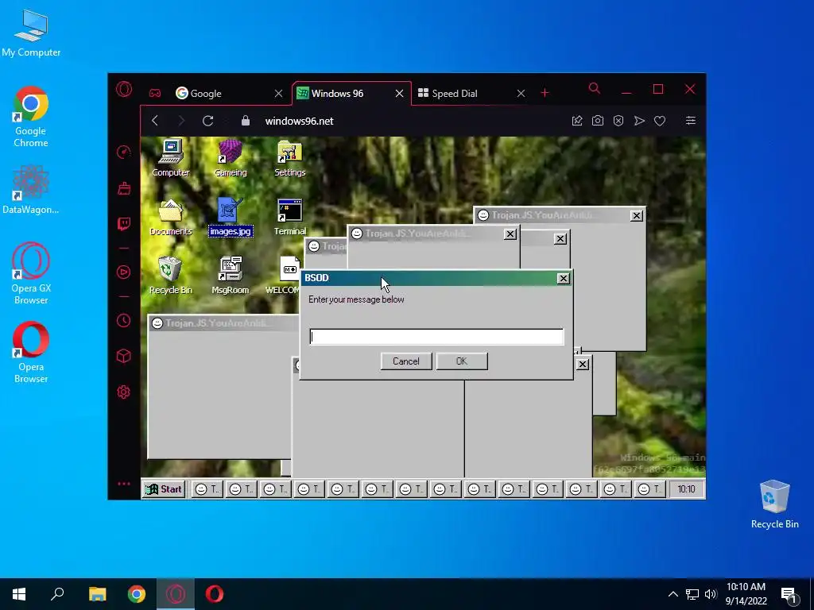Viewport: 814px width, 610px height.
Task: Open the Terminal icon in Windows 96
Action: coord(289,217)
